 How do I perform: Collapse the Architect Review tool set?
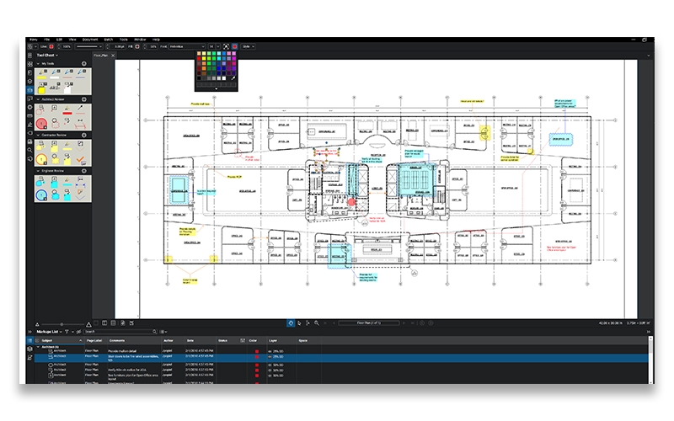[x=38, y=99]
